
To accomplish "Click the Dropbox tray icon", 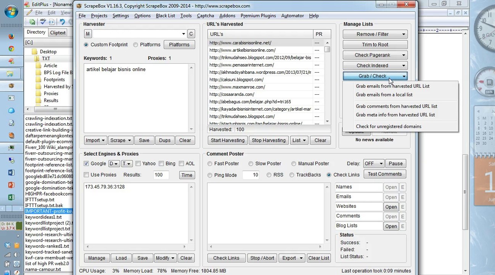I will (8, 246).
